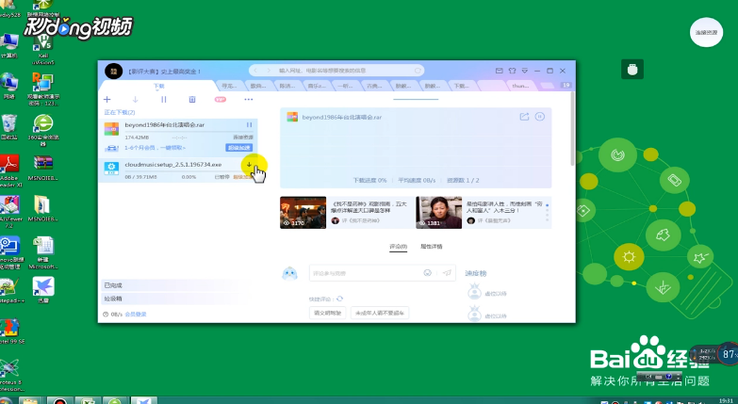Open the skin shirt icon in title bar
Screen dimensions: 738x404
(513, 71)
